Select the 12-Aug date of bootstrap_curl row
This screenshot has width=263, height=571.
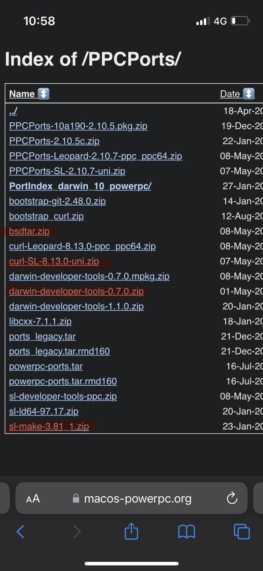click(x=242, y=216)
